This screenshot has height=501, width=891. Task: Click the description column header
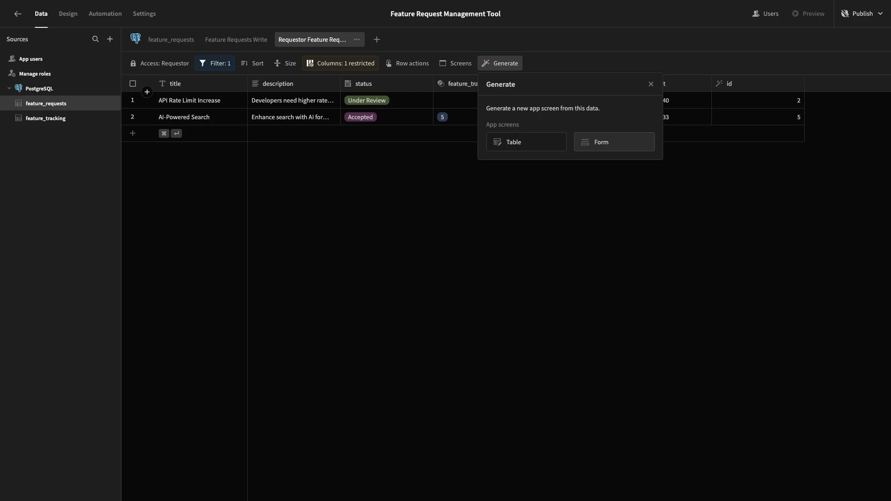click(294, 84)
